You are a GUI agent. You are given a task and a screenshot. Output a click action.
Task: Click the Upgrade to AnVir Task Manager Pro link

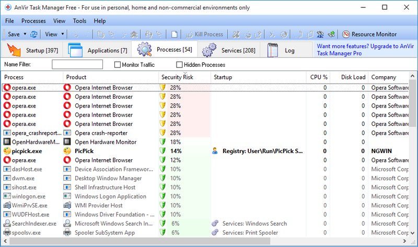click(x=365, y=50)
